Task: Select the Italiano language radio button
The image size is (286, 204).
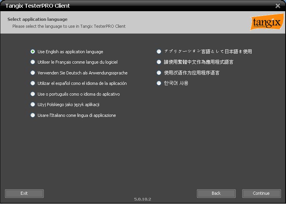Action: (x=33, y=115)
